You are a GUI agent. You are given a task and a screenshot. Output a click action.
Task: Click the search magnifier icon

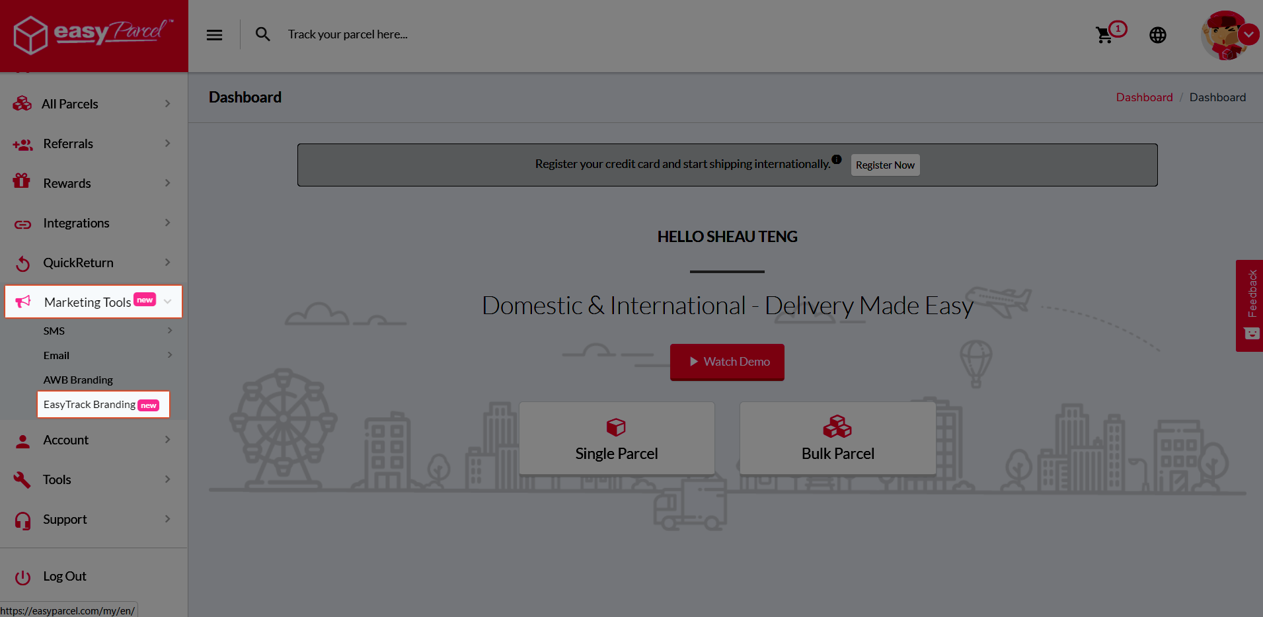(263, 34)
